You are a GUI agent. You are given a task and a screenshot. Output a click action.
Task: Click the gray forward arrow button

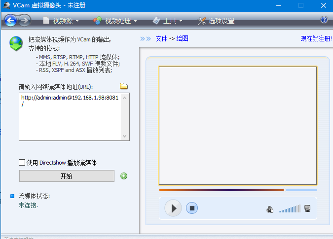coord(25,21)
